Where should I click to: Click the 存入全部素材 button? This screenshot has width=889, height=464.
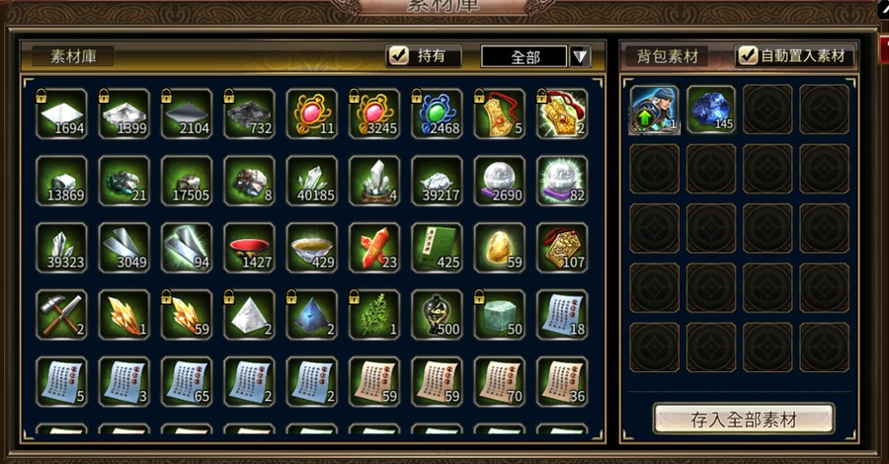pyautogui.click(x=744, y=420)
